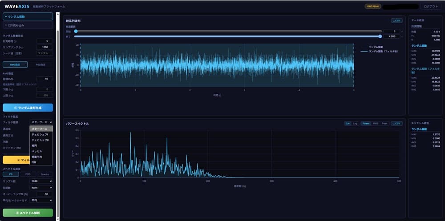Click the ランダム波形生成 button

point(28,108)
